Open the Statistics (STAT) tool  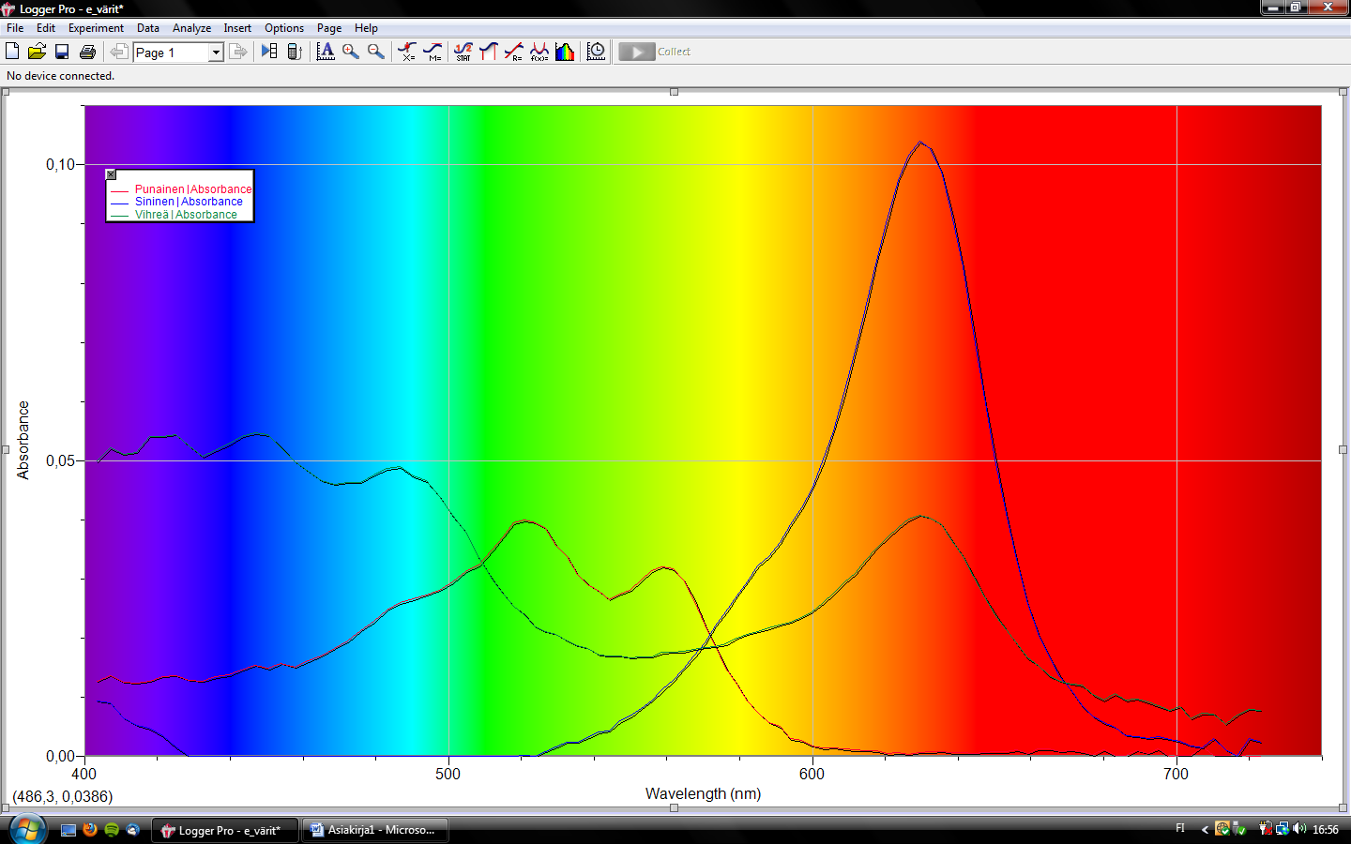463,52
